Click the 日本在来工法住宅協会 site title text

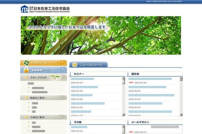[52, 8]
